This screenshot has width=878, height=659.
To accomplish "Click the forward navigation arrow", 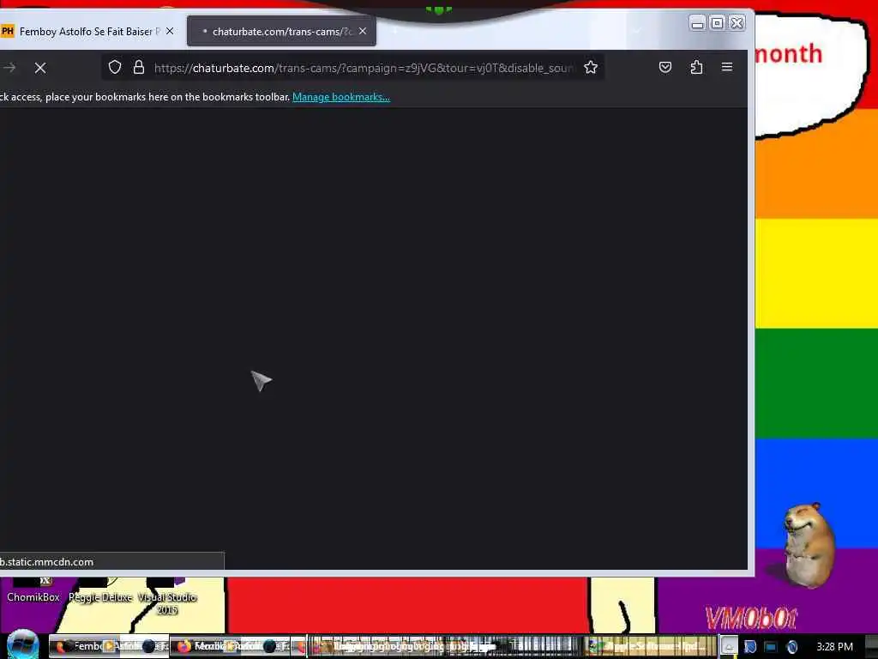I will 9,68.
